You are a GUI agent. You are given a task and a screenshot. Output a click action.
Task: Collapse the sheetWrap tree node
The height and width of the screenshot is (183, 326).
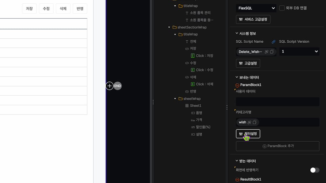(175, 99)
